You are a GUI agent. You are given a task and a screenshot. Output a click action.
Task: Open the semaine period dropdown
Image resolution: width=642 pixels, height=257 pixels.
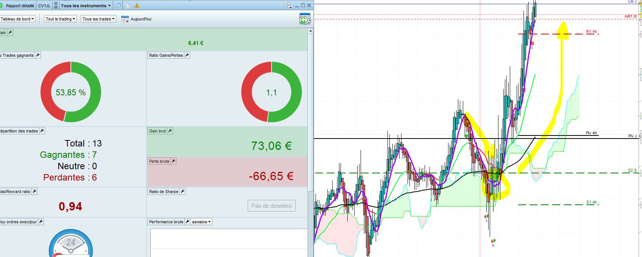202,222
